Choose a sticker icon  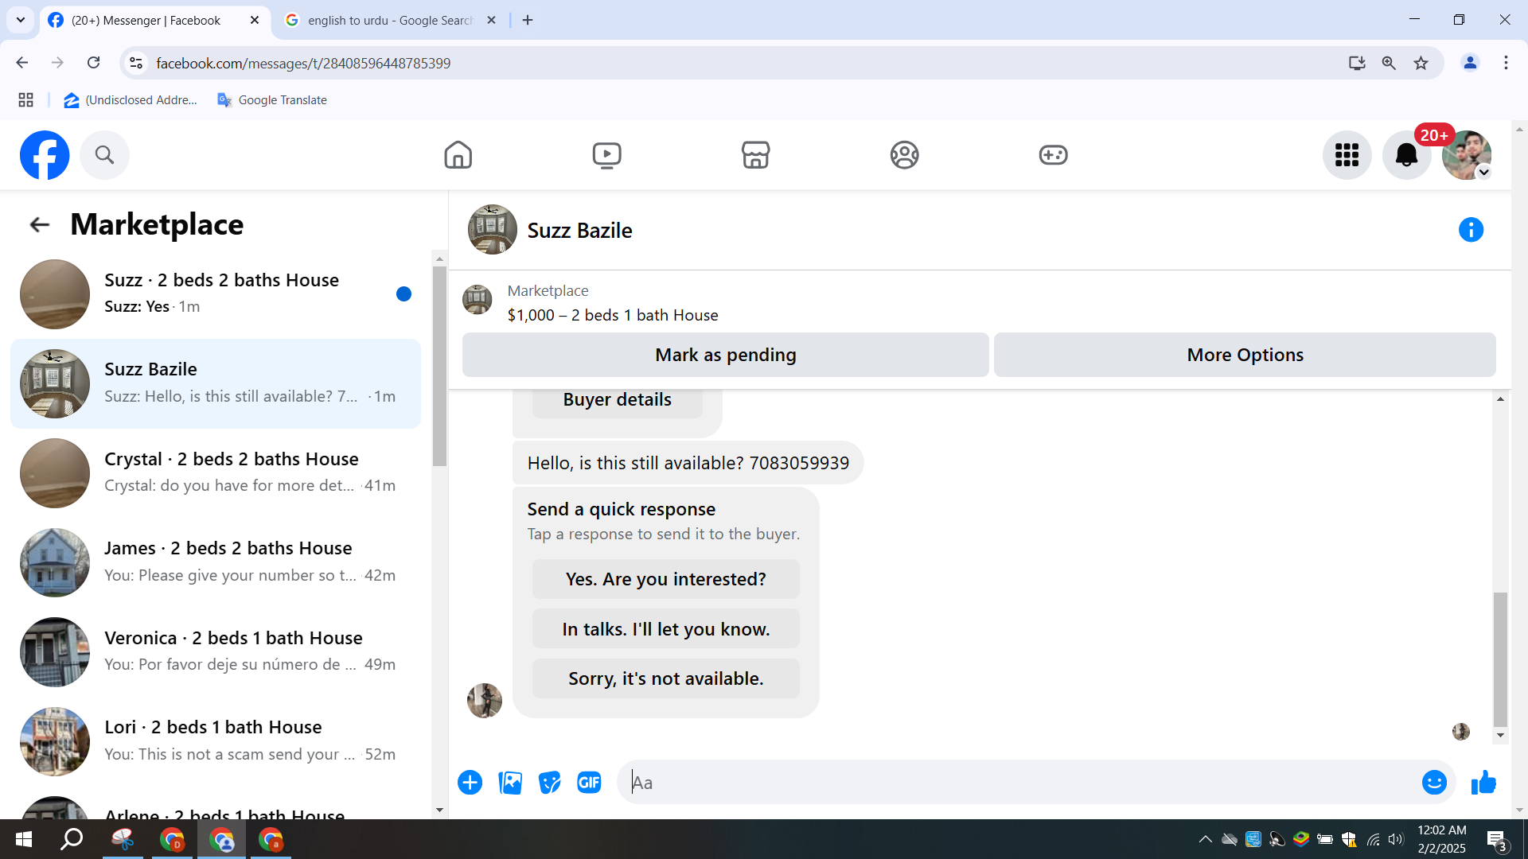pos(549,783)
